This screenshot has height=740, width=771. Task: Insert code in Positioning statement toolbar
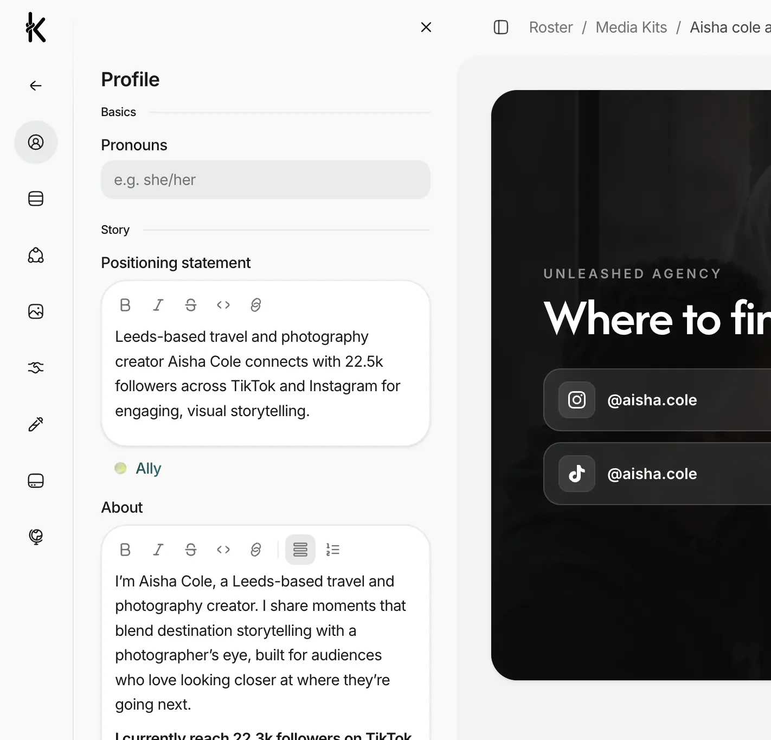[x=223, y=305]
